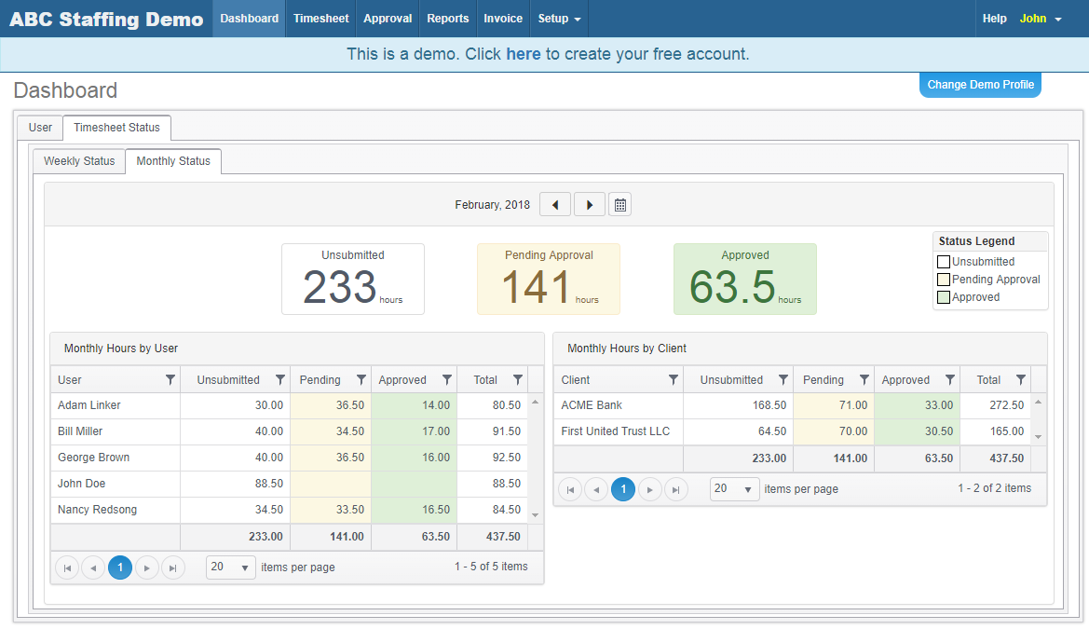The image size is (1089, 629).
Task: Go to previous month arrow button
Action: (x=555, y=205)
